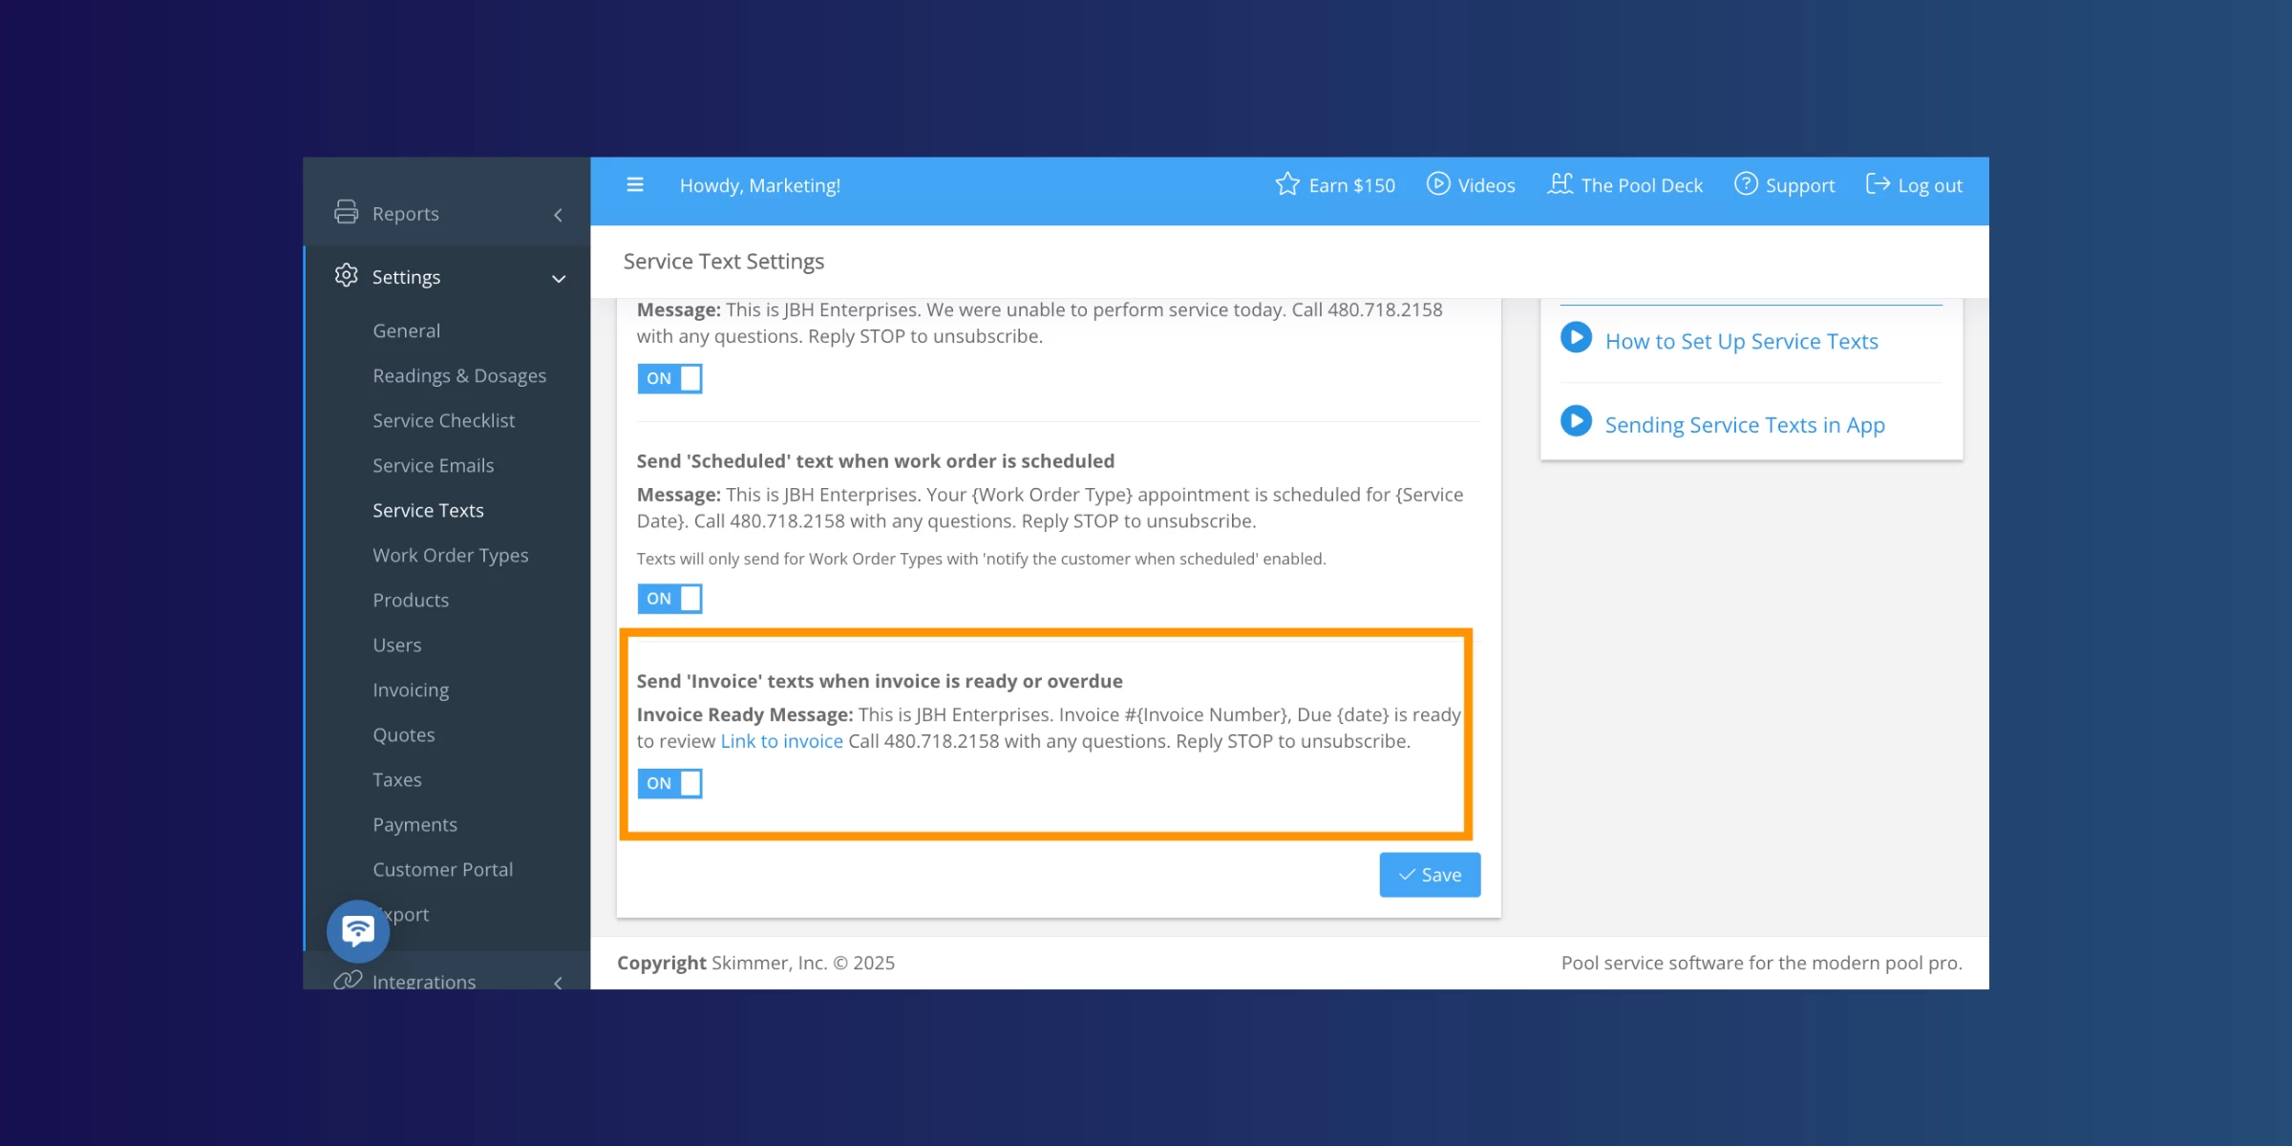Screen dimensions: 2292x1146
Task: Play the How to Set Up Service Texts video
Action: [x=1576, y=338]
